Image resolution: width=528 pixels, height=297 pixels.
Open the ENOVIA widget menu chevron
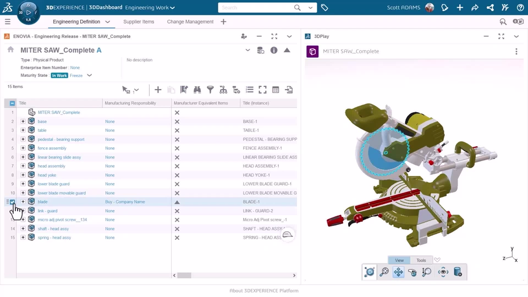289,36
